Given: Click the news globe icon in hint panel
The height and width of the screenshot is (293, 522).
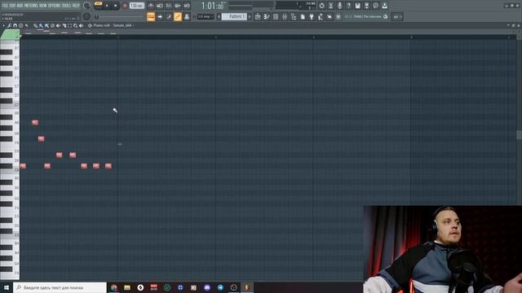Looking at the screenshot, I should point(386,16).
